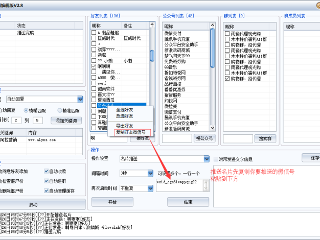Viewport: 320px width, 240px height.
Task: Click the 搜公众号 button
Action: tap(204, 138)
